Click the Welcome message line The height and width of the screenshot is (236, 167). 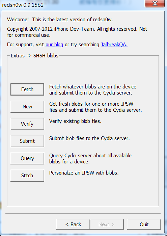point(60,20)
